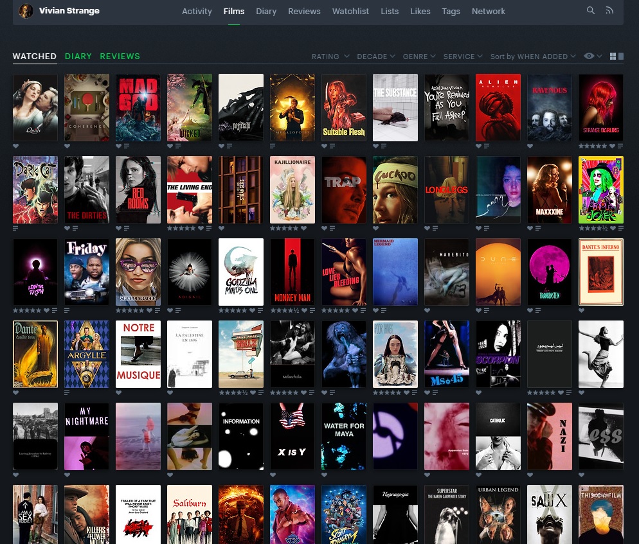Click the heart icon under Suitable Flesh
Image resolution: width=639 pixels, height=544 pixels.
(325, 146)
